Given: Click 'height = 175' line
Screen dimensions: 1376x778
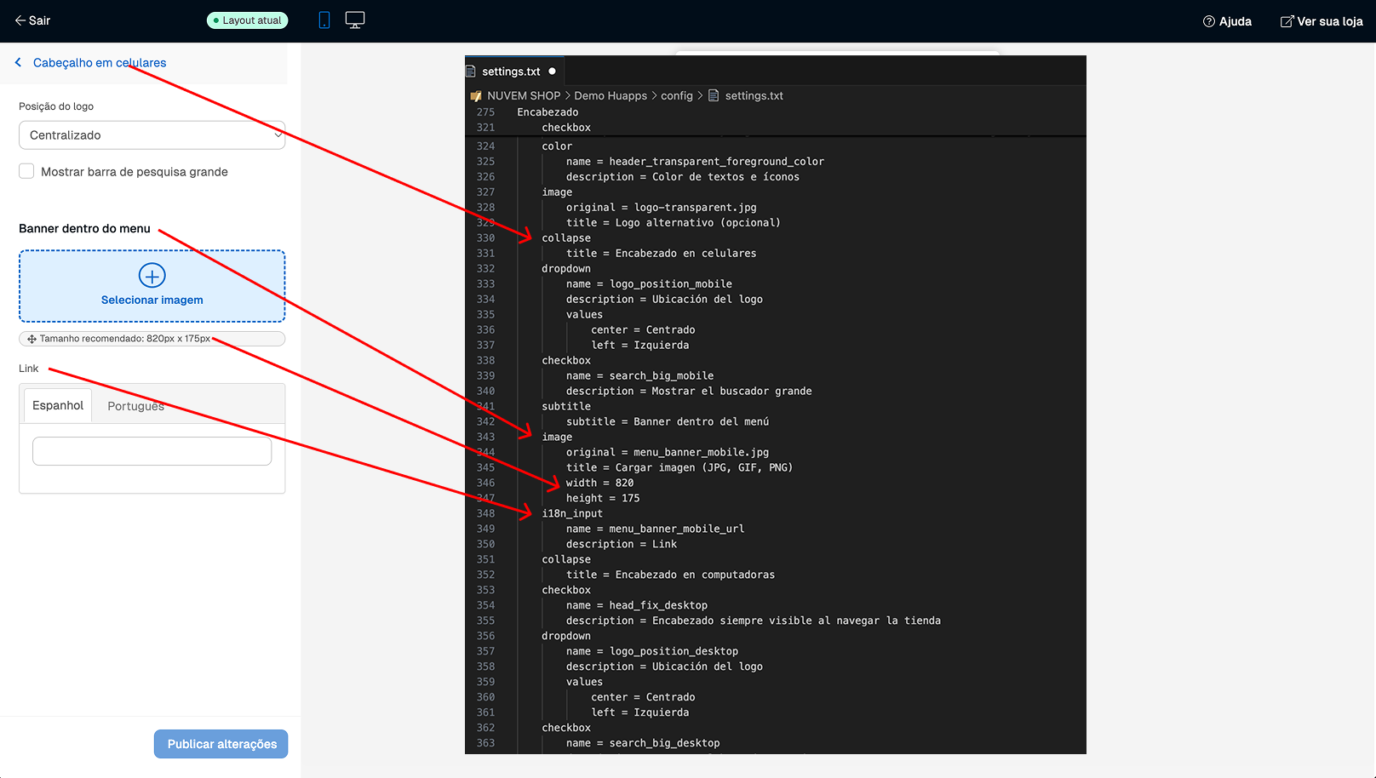Looking at the screenshot, I should coord(603,498).
